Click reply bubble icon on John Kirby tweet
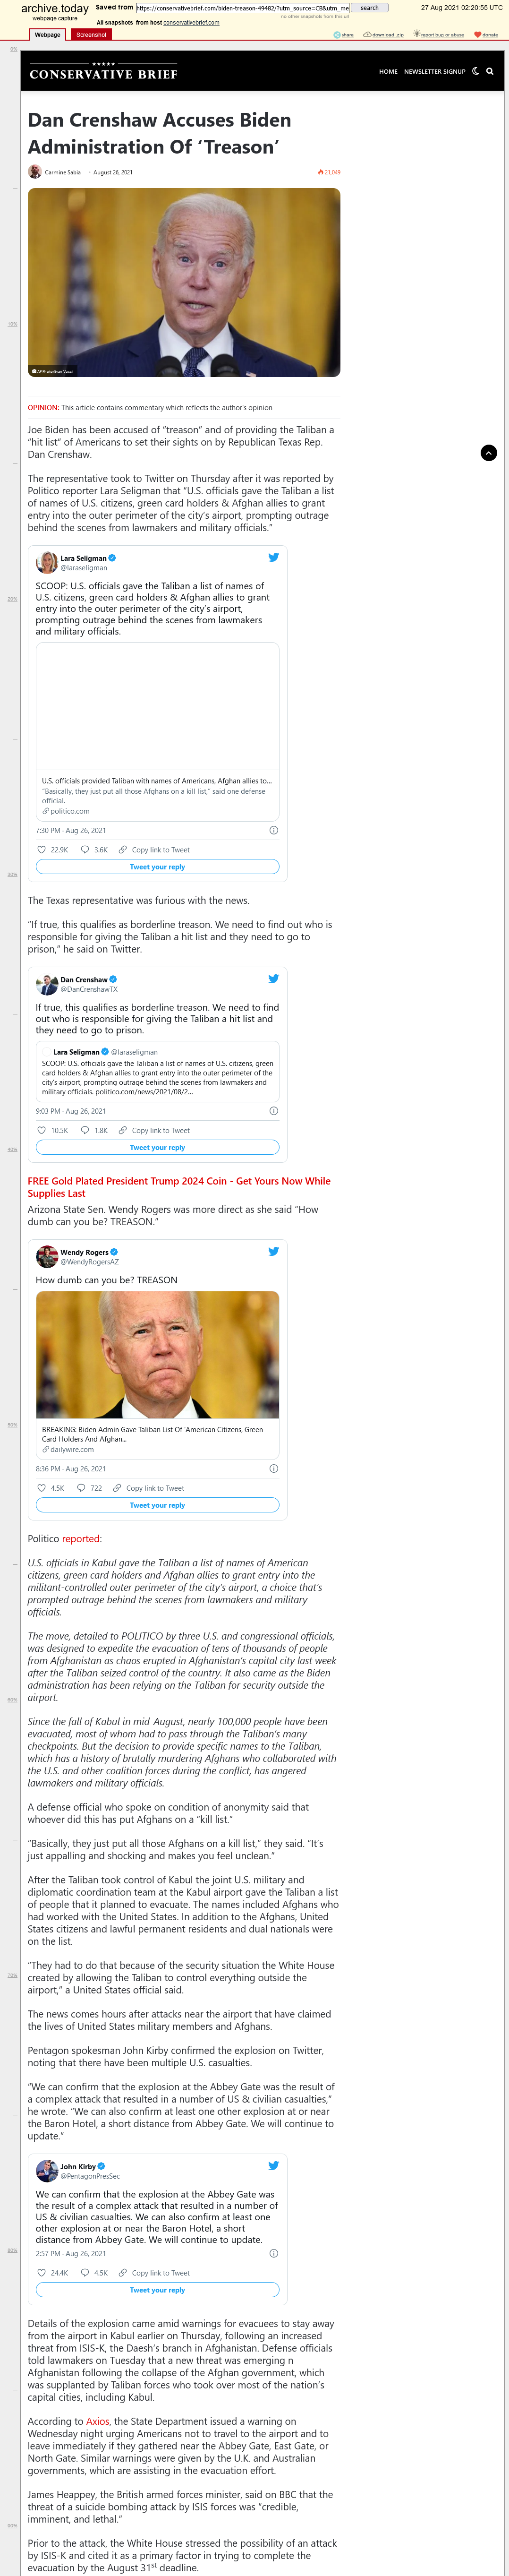The height and width of the screenshot is (2576, 509). pos(85,2273)
